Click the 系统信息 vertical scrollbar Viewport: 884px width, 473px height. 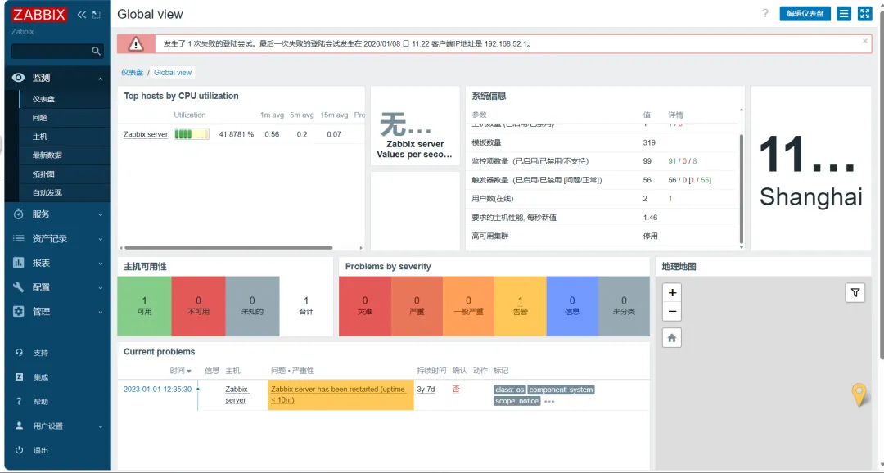(741, 189)
